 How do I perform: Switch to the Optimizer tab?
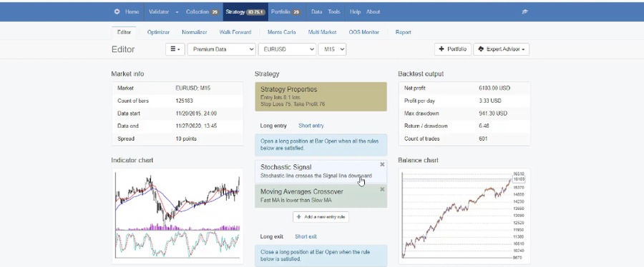[x=159, y=32]
